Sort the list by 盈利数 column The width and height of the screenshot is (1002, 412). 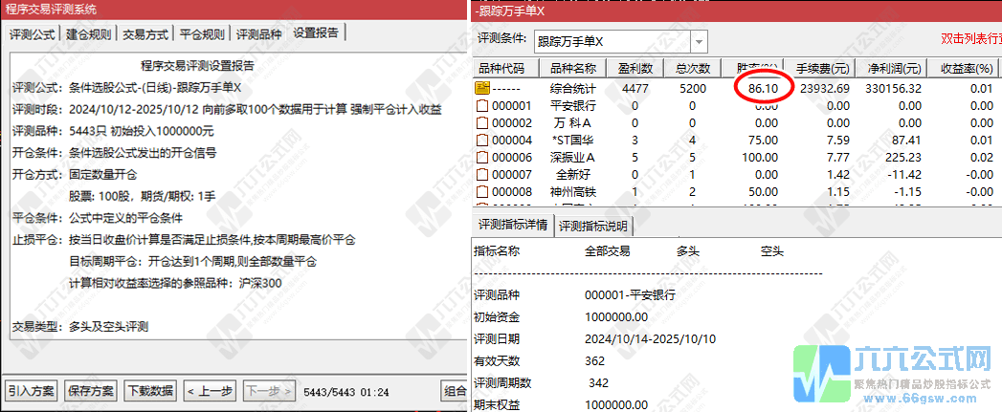click(x=635, y=69)
